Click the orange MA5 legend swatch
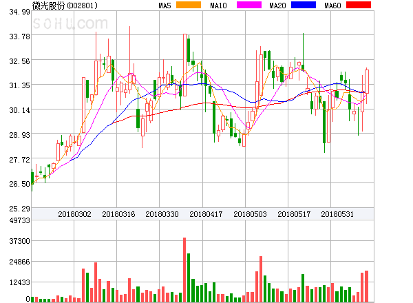Viewport: 413px width, 303px height. (x=189, y=5)
